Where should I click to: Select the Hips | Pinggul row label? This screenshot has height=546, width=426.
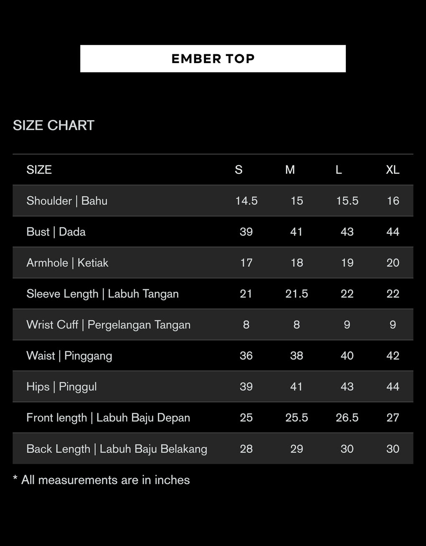pos(61,387)
